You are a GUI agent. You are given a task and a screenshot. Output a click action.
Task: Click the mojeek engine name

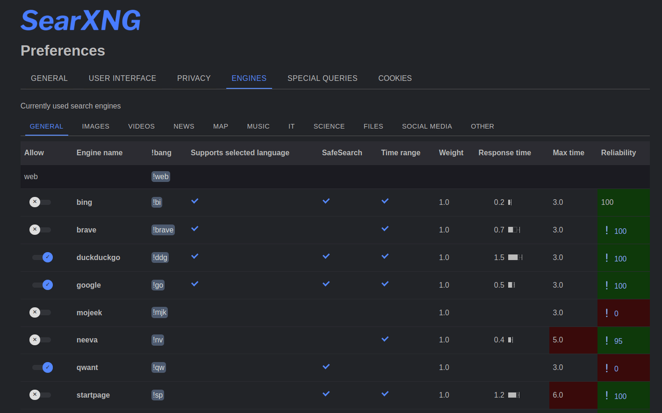(89, 313)
